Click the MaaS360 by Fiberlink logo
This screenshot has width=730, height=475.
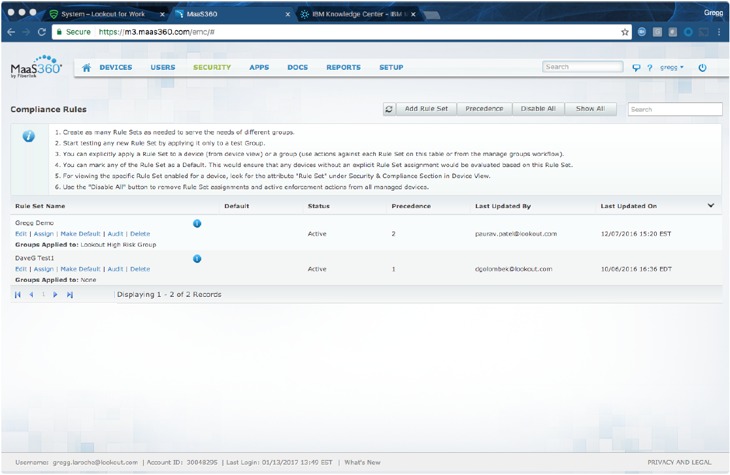coord(37,67)
